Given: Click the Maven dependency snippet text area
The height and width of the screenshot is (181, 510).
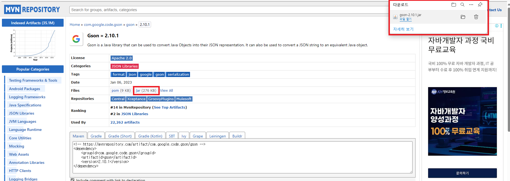Looking at the screenshot, I should click(x=242, y=157).
